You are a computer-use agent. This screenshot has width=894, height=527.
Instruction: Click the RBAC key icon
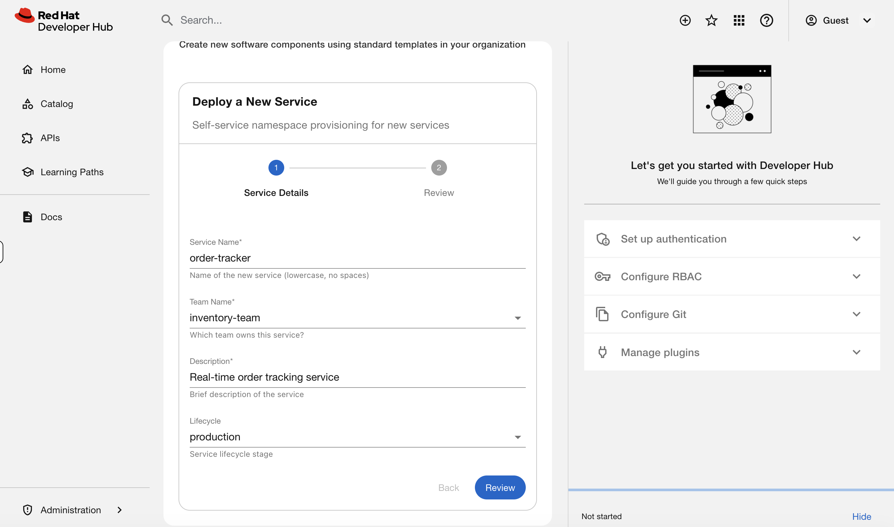click(x=602, y=276)
